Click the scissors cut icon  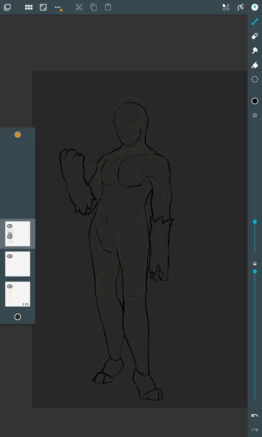79,7
